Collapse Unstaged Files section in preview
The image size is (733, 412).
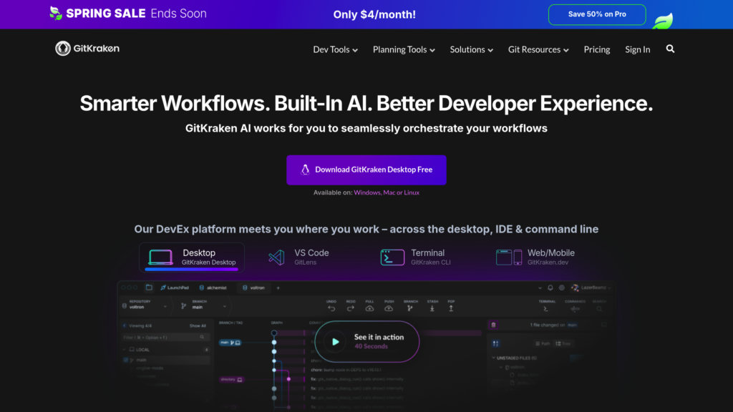[x=494, y=358]
